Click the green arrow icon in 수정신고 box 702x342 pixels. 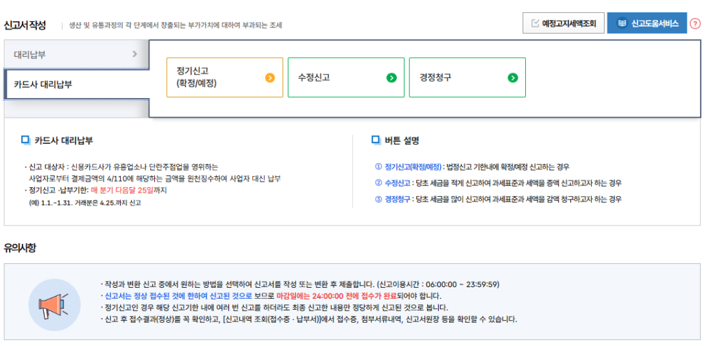point(391,77)
